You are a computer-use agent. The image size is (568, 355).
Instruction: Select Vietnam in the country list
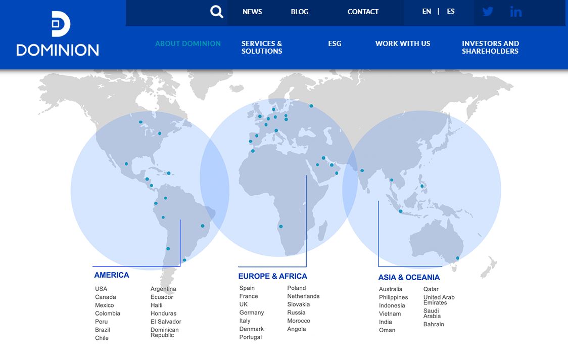[x=390, y=314]
